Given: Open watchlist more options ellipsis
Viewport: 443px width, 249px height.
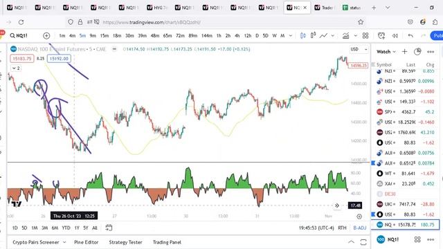Looking at the screenshot, I should tap(431, 52).
